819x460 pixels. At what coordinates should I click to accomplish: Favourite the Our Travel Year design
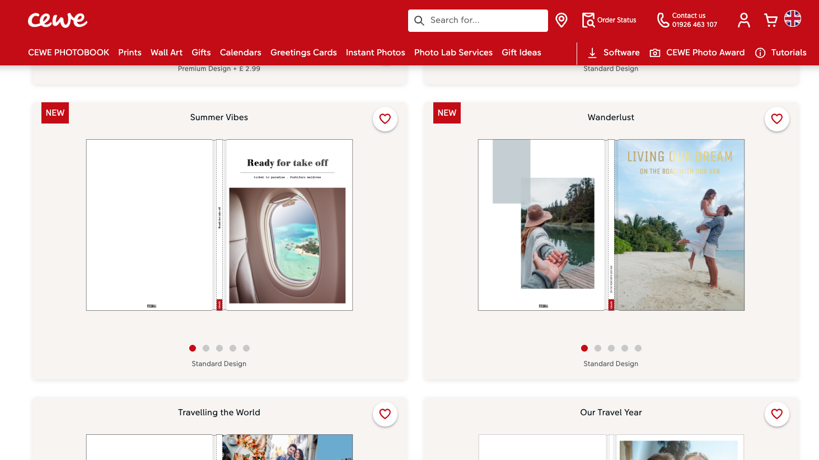777,414
